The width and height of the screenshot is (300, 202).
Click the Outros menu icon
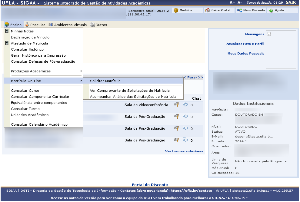pyautogui.click(x=92, y=25)
